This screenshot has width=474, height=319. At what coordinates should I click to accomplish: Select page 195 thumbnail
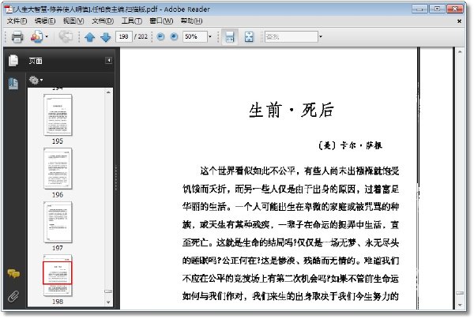point(58,114)
